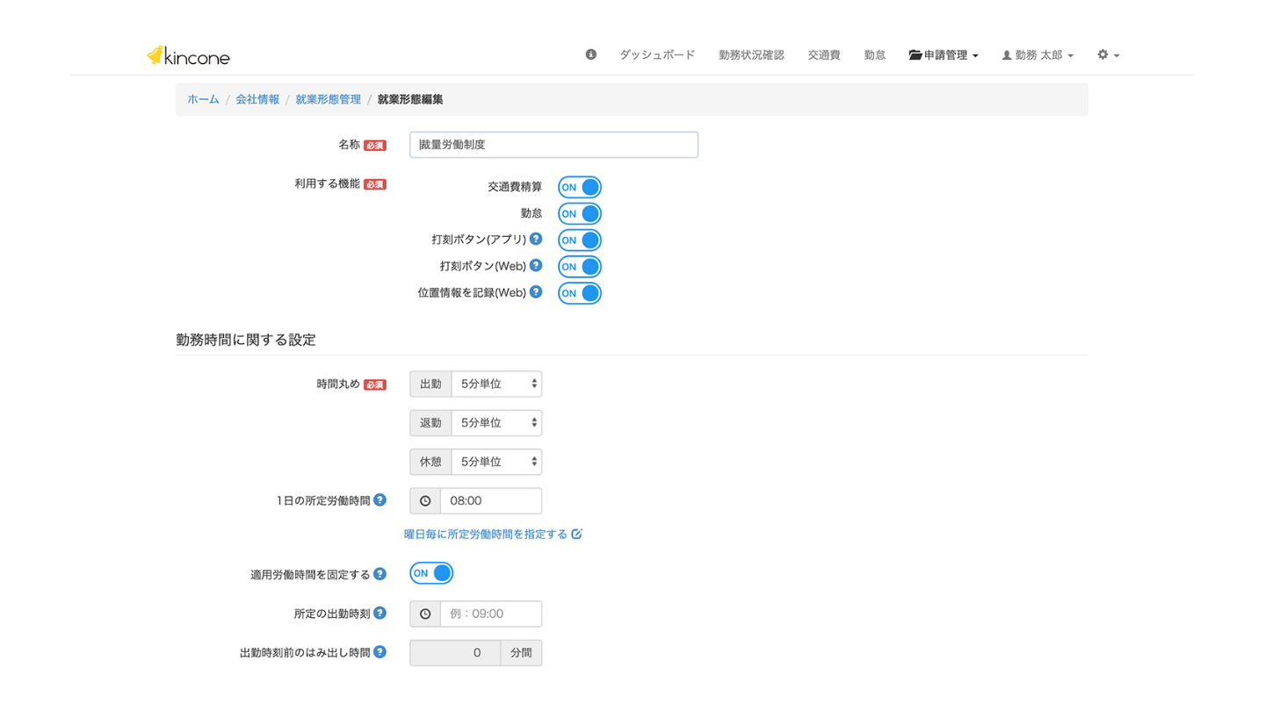Click help icon next to 位置情報を記録(Web)
Viewport: 1265px width, 711px height.
pyautogui.click(x=536, y=292)
